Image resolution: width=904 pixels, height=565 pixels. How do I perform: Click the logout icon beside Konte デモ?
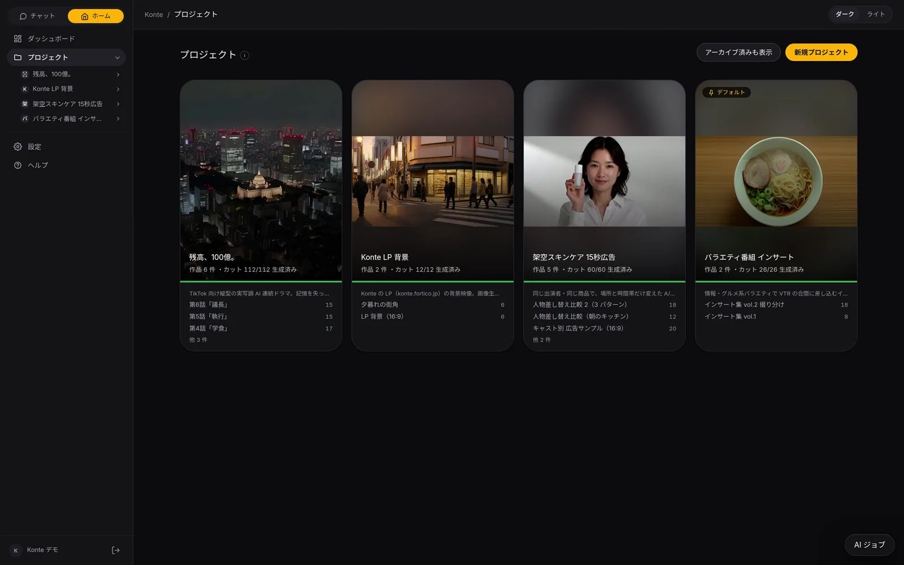click(x=116, y=550)
